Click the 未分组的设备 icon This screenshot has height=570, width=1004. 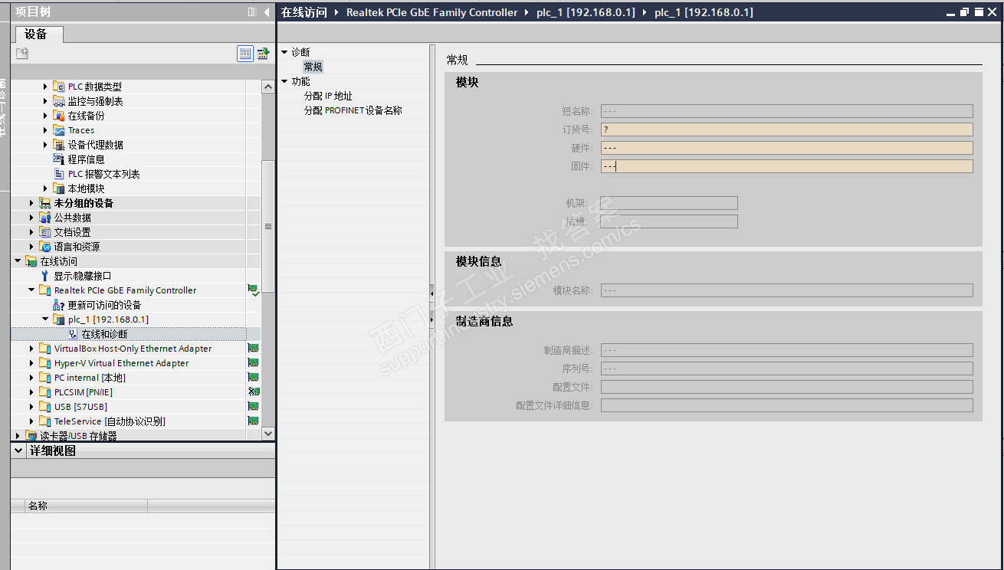(45, 203)
